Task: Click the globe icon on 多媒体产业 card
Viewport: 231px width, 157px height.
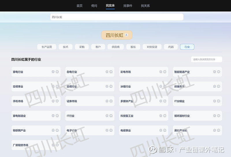Action: point(161,101)
